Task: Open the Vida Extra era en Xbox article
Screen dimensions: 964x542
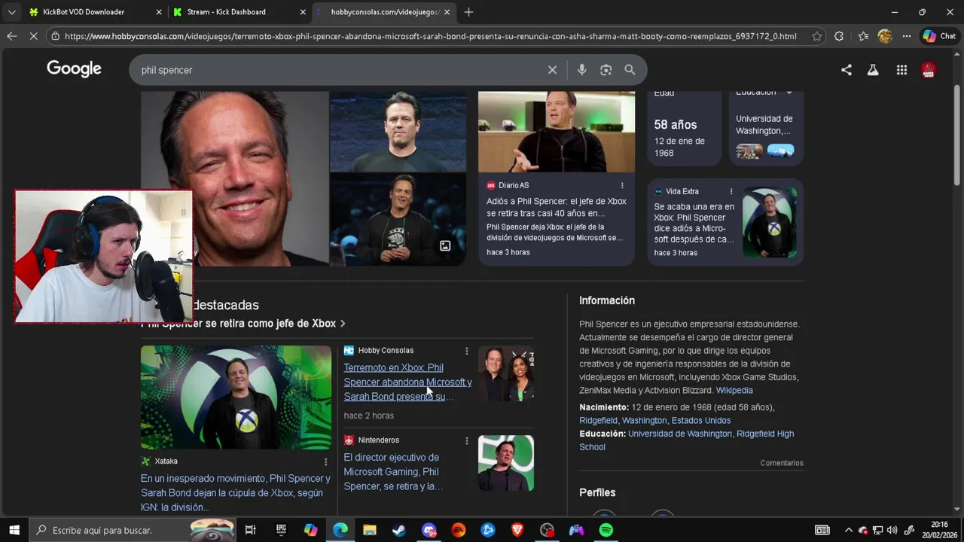Action: pyautogui.click(x=694, y=223)
